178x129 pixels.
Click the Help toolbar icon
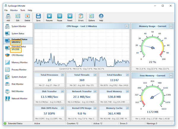(x=101, y=18)
